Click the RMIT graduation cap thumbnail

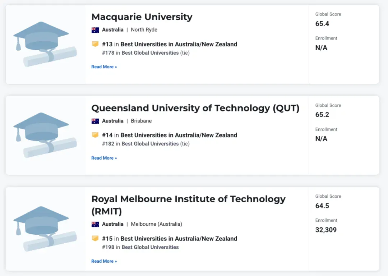coord(45,229)
